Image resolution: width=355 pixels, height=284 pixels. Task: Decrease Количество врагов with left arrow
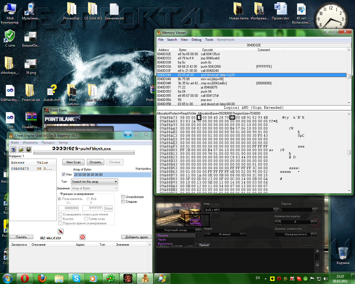click(278, 222)
